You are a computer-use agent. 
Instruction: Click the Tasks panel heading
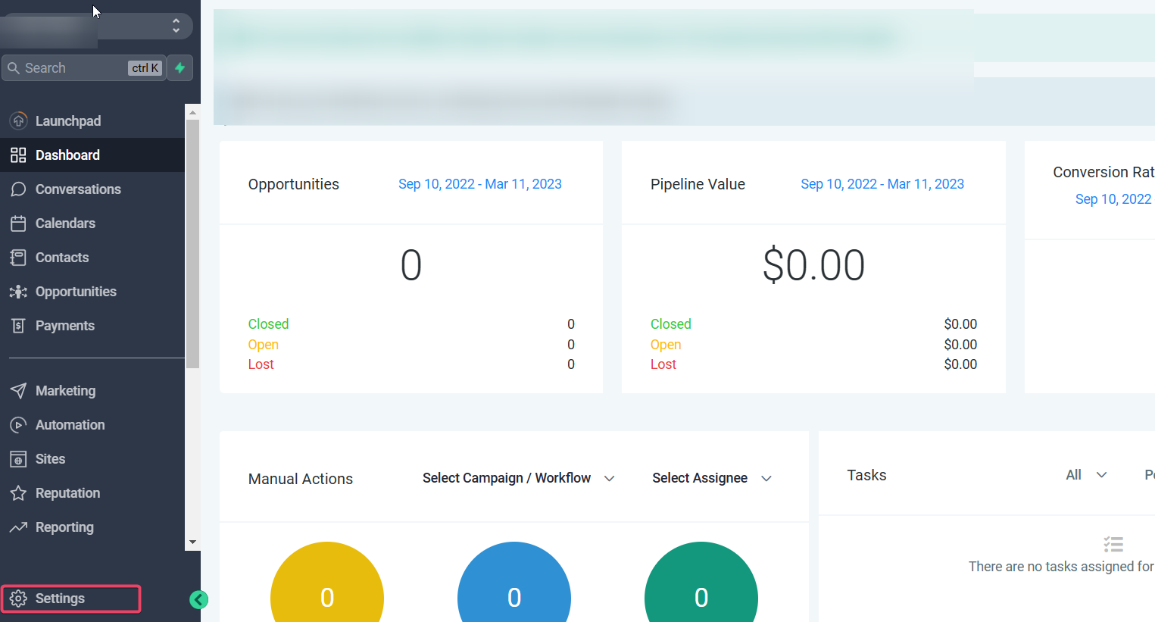click(866, 475)
